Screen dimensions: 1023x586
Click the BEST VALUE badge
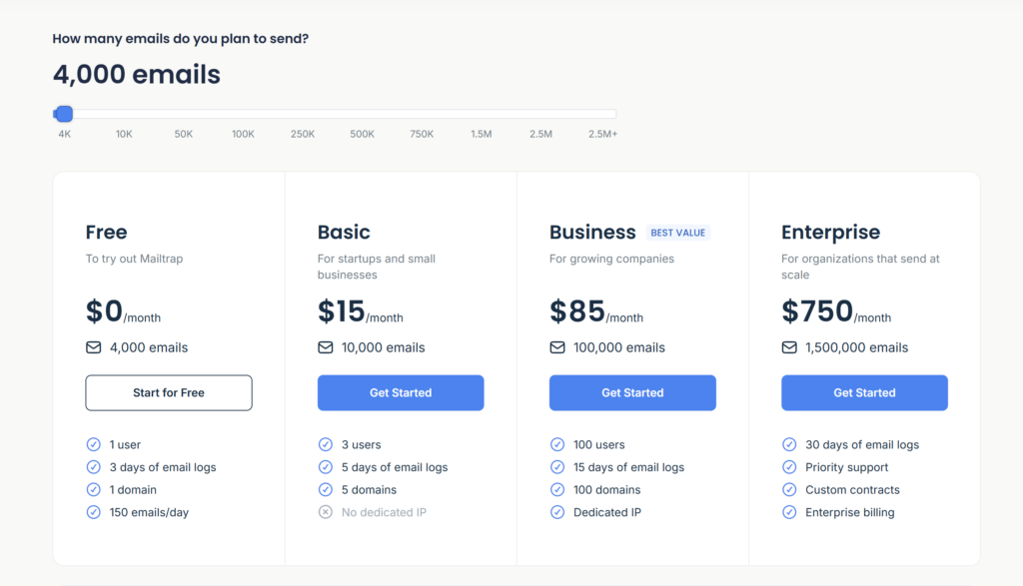tap(678, 233)
